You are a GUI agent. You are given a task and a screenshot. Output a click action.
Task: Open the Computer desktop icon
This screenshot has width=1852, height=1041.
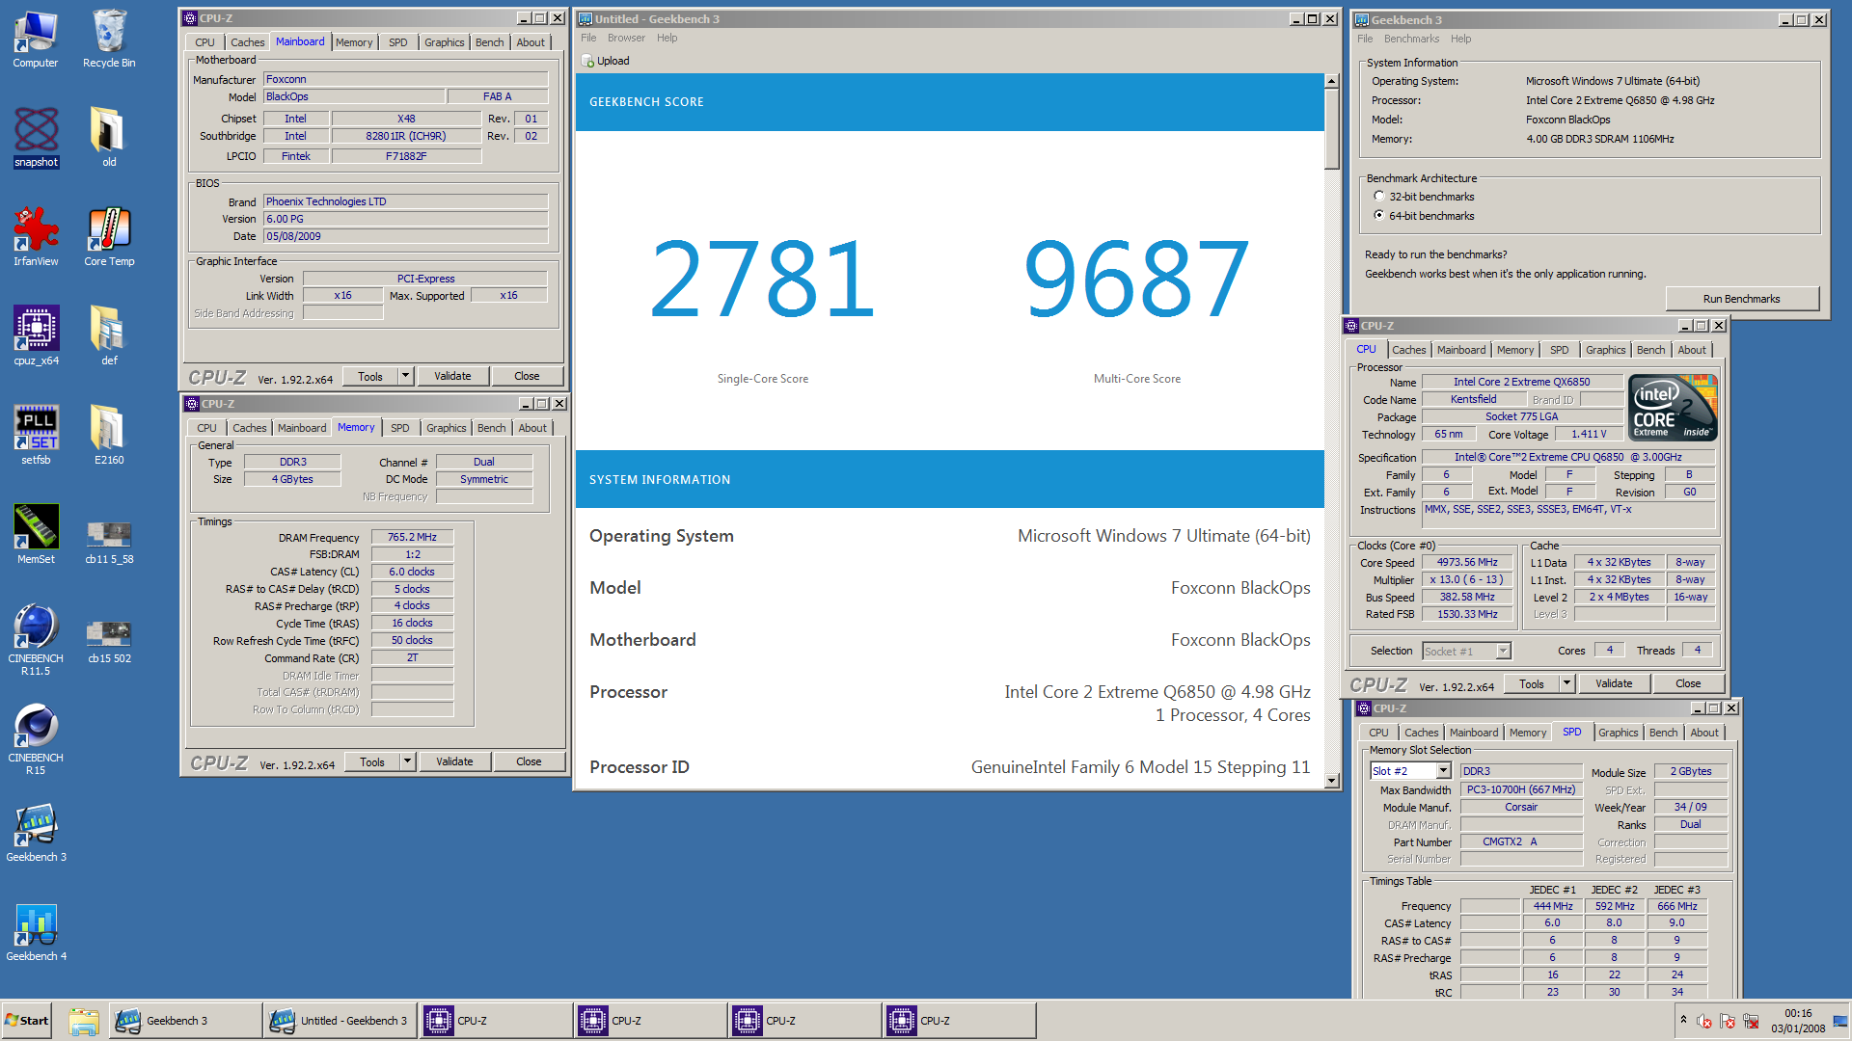pos(36,40)
